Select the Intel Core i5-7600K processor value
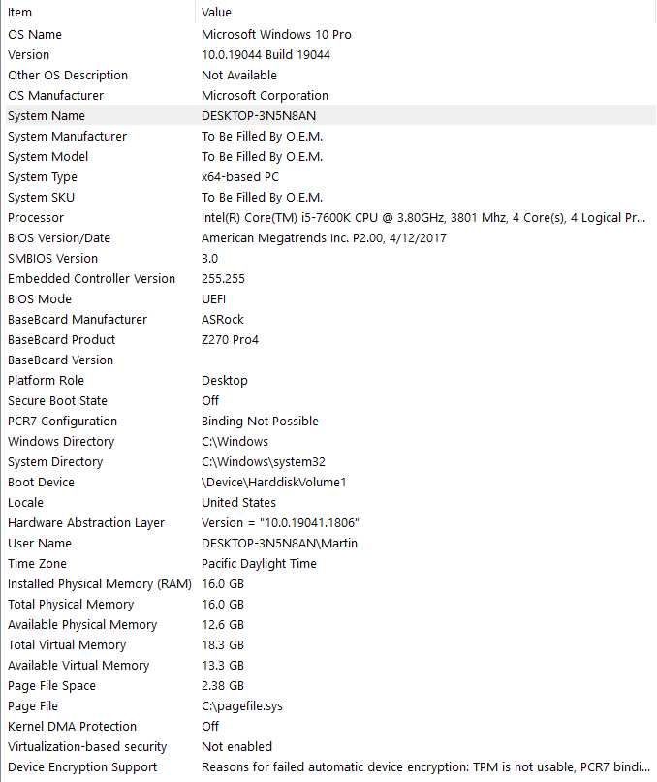This screenshot has width=657, height=782. point(423,218)
